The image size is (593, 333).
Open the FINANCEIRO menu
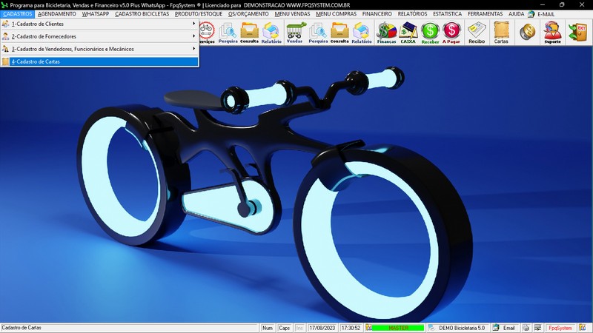click(x=377, y=14)
